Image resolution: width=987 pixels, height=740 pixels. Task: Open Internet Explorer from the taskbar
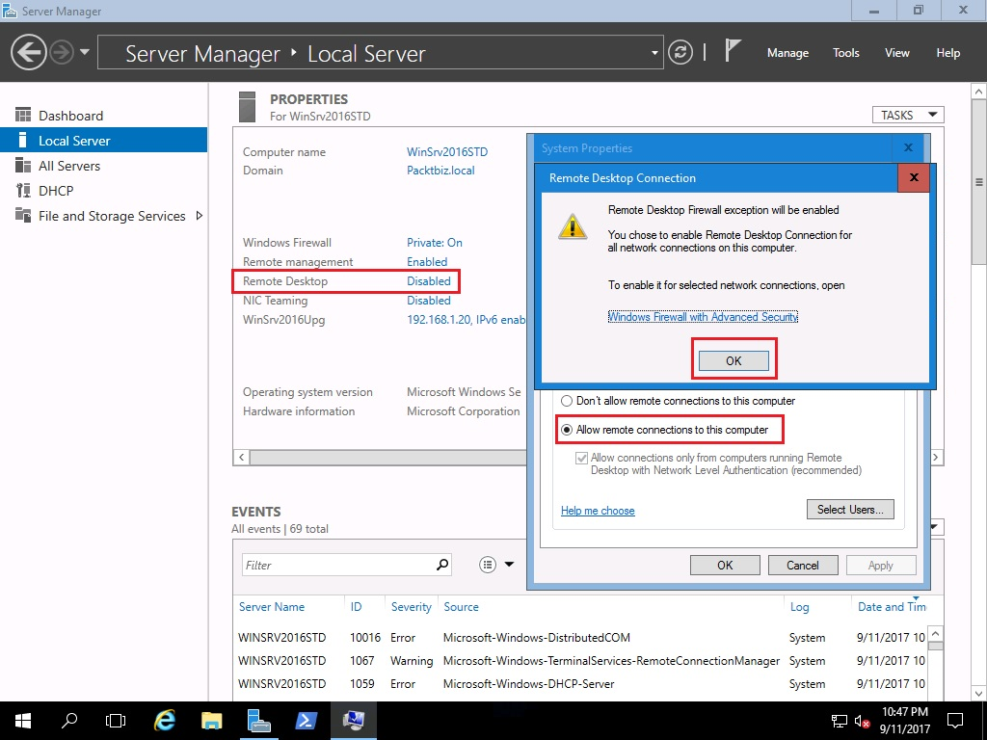point(165,720)
